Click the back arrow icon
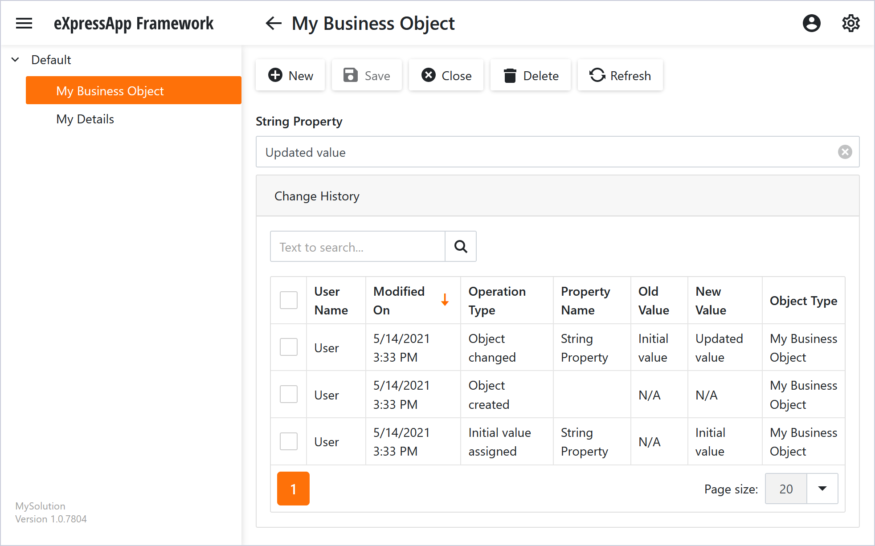 click(x=273, y=23)
